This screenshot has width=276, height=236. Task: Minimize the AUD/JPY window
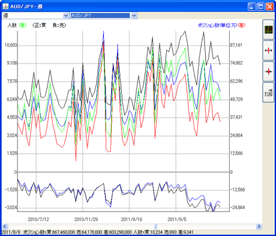tap(251, 7)
